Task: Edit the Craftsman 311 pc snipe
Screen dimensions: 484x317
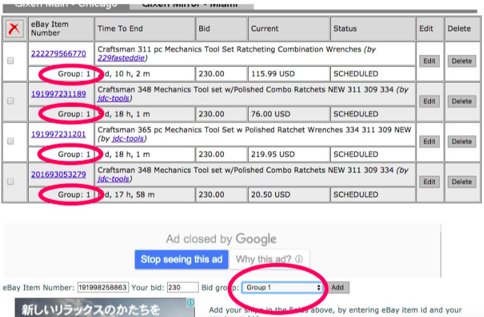Action: [x=430, y=61]
